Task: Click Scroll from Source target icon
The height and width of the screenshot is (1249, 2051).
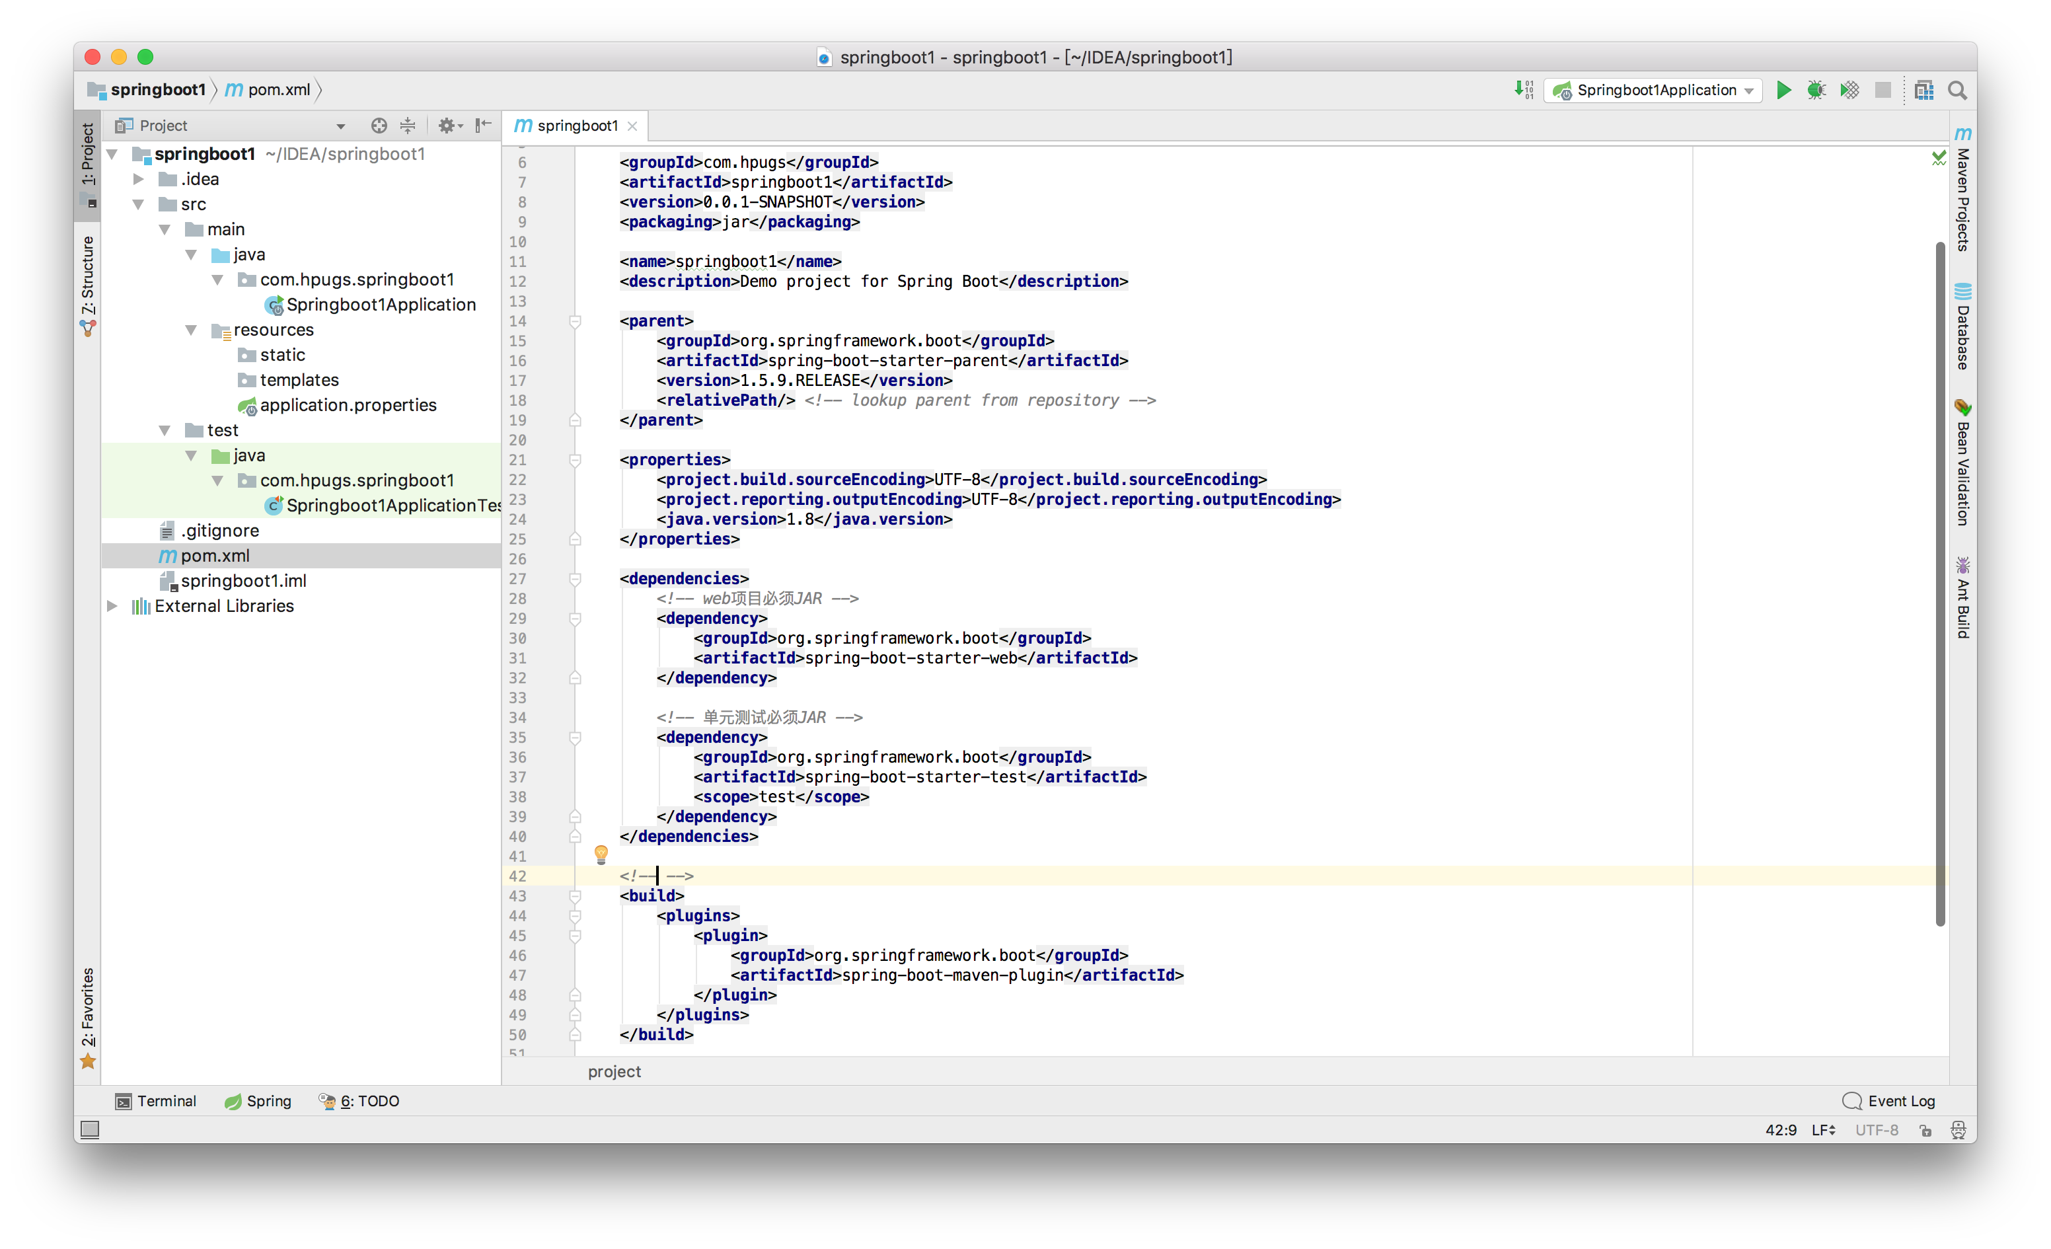Action: click(x=379, y=126)
